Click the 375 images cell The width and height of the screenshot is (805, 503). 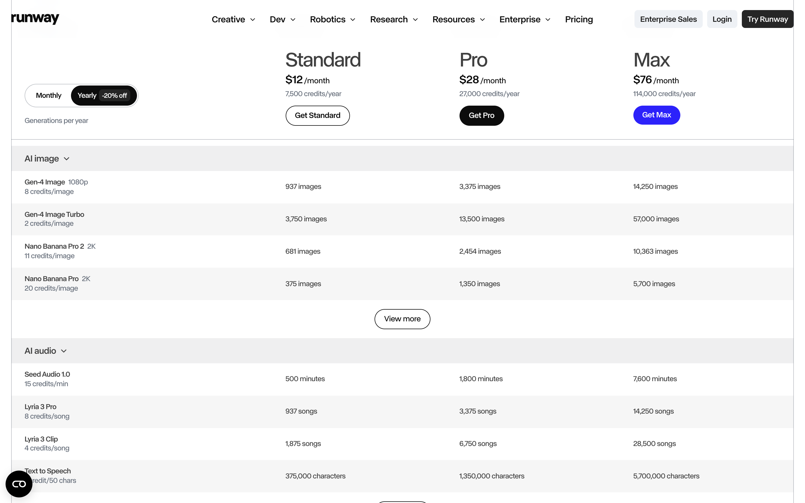(x=303, y=284)
